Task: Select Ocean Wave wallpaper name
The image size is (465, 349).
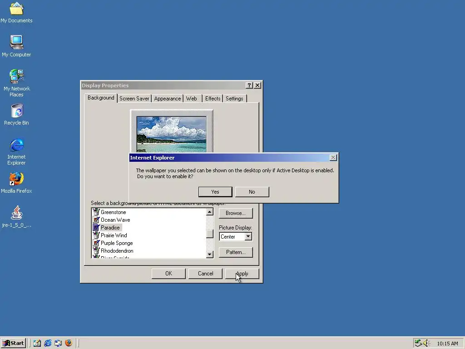Action: (x=115, y=220)
